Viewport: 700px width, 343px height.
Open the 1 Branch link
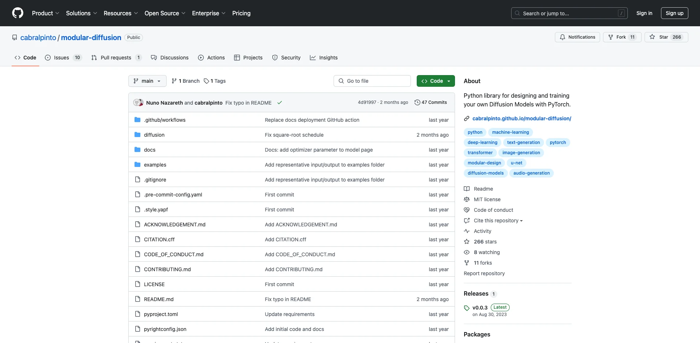click(186, 81)
